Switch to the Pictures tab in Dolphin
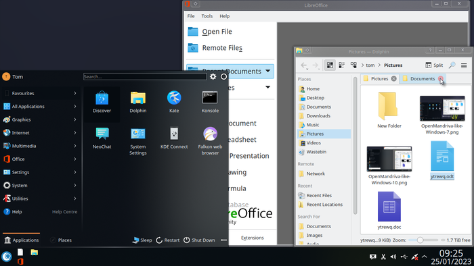This screenshot has width=474, height=266. click(379, 78)
